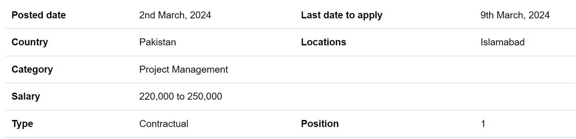Click the word March in posted date
Image resolution: width=576 pixels, height=139 pixels.
(x=171, y=15)
